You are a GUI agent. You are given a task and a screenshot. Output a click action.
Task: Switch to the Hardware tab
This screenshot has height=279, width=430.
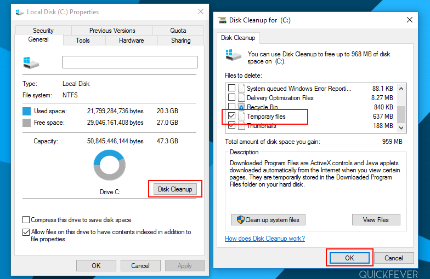pyautogui.click(x=132, y=40)
